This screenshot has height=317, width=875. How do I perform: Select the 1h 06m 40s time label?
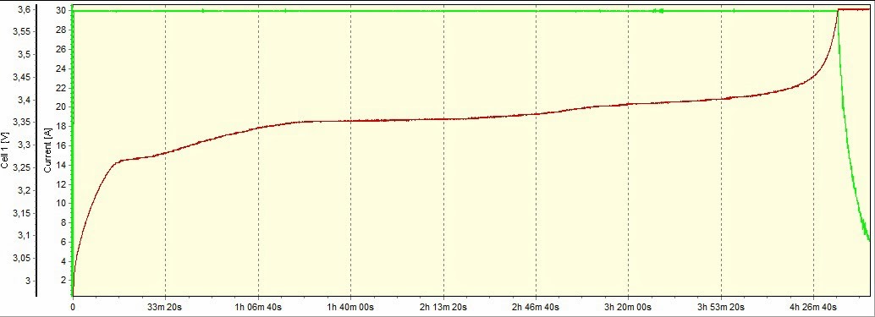(258, 307)
